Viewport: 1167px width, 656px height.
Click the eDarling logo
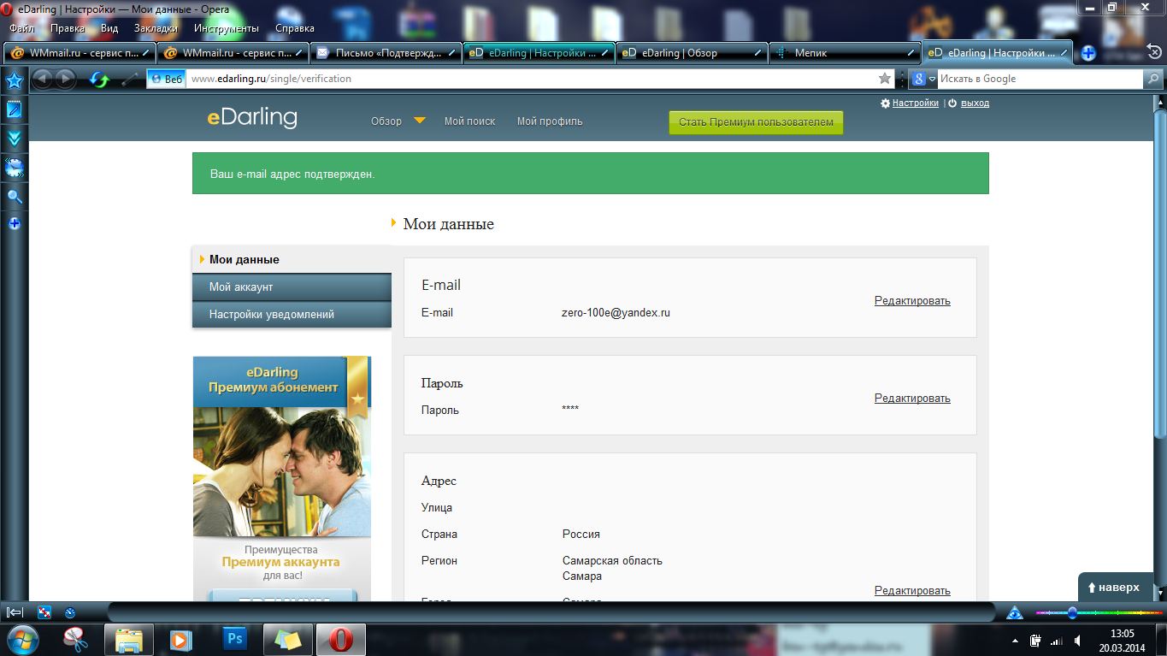pyautogui.click(x=252, y=117)
